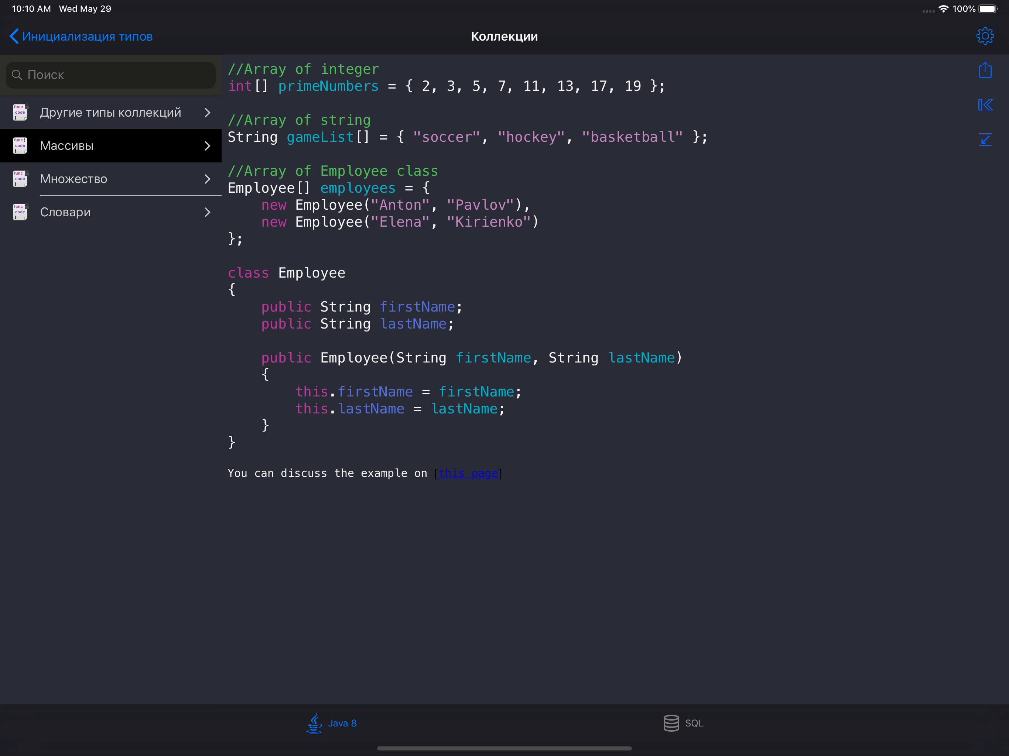This screenshot has height=756, width=1009.
Task: Tap the home indicator bar at bottom
Action: coord(504,748)
